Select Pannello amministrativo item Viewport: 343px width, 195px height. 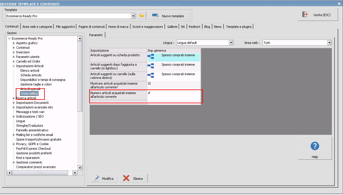[x=32, y=130]
